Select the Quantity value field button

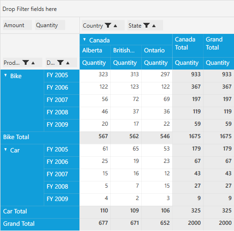point(50,25)
